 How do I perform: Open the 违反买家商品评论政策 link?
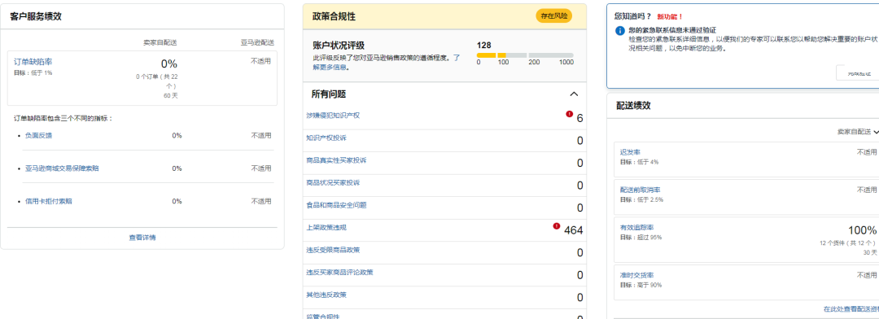339,273
